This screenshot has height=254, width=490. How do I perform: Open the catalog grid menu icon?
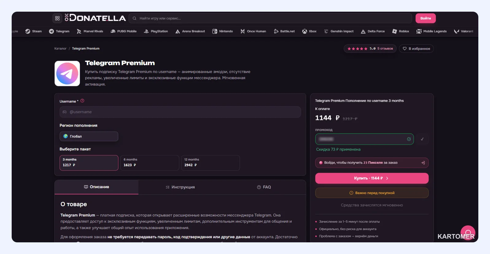tap(57, 18)
